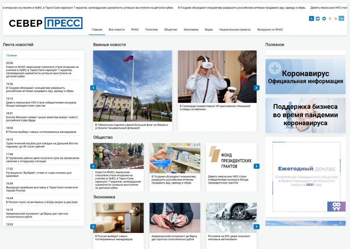Show previous slide in Важные новости carousel

[93, 88]
